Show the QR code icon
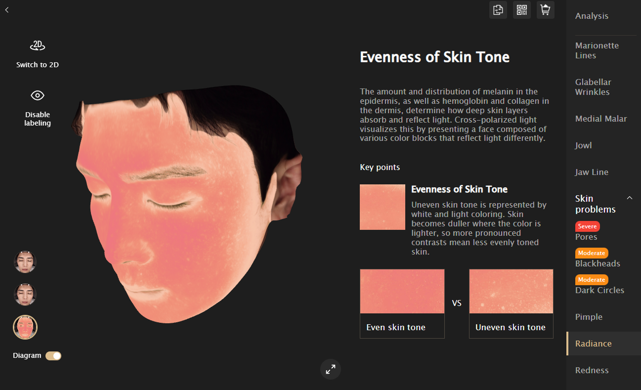Image resolution: width=641 pixels, height=390 pixels. pyautogui.click(x=522, y=10)
